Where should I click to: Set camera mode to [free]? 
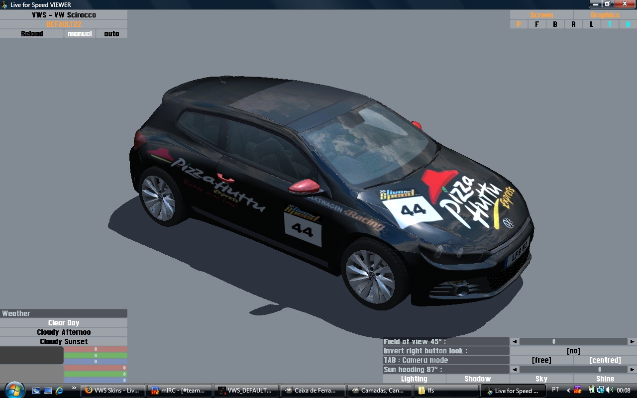(541, 360)
